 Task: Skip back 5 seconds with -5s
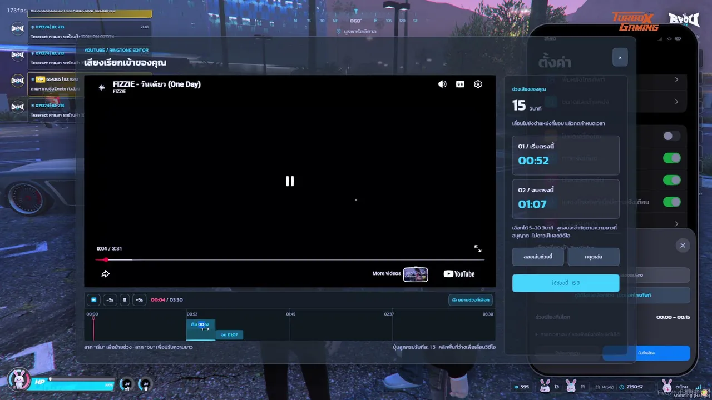tap(110, 300)
